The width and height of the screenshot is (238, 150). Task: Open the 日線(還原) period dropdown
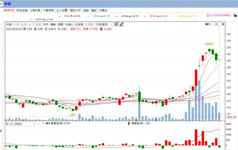click(104, 24)
